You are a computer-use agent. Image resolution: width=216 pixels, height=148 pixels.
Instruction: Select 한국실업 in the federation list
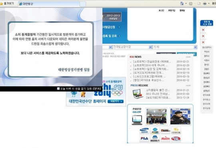206,108
